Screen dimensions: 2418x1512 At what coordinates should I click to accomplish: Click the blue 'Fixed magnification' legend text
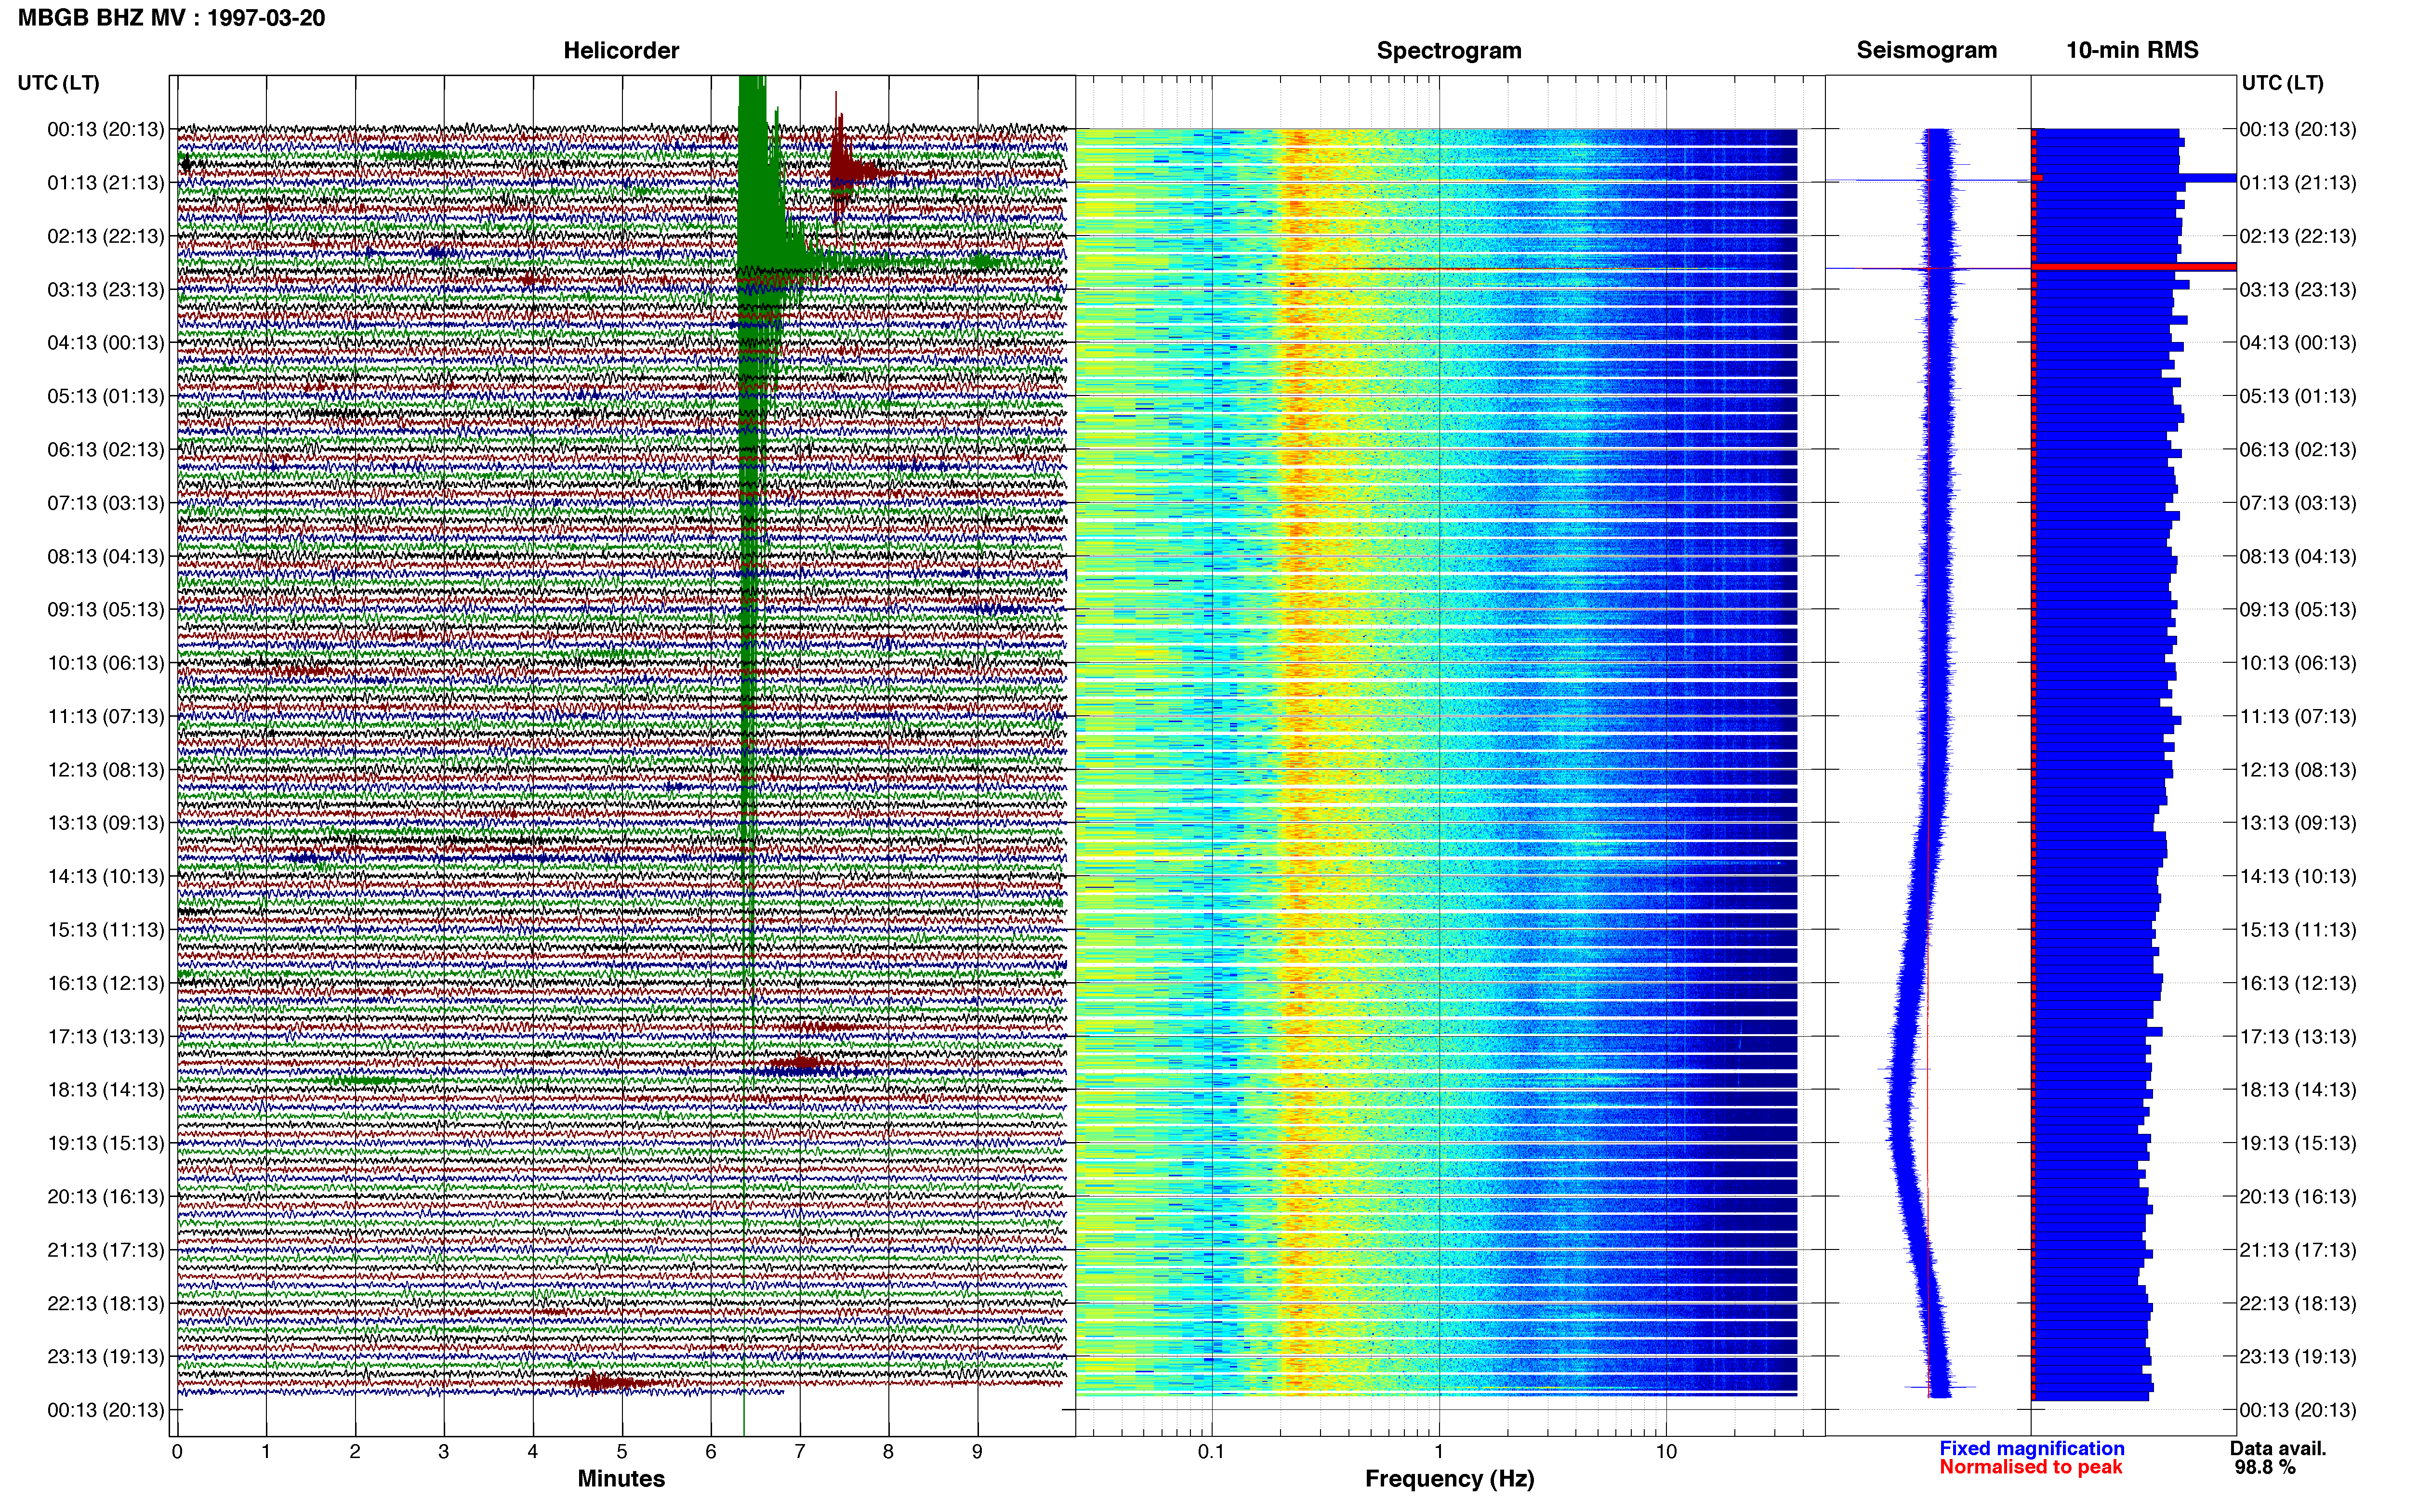2032,1449
